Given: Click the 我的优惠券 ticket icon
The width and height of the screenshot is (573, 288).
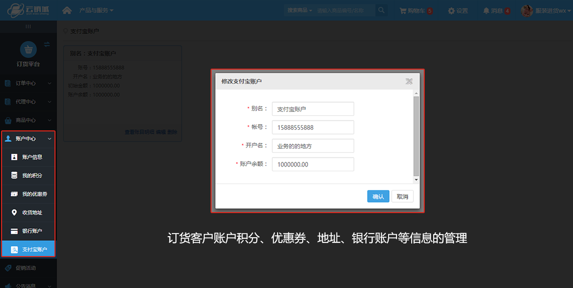Looking at the screenshot, I should click(x=14, y=194).
